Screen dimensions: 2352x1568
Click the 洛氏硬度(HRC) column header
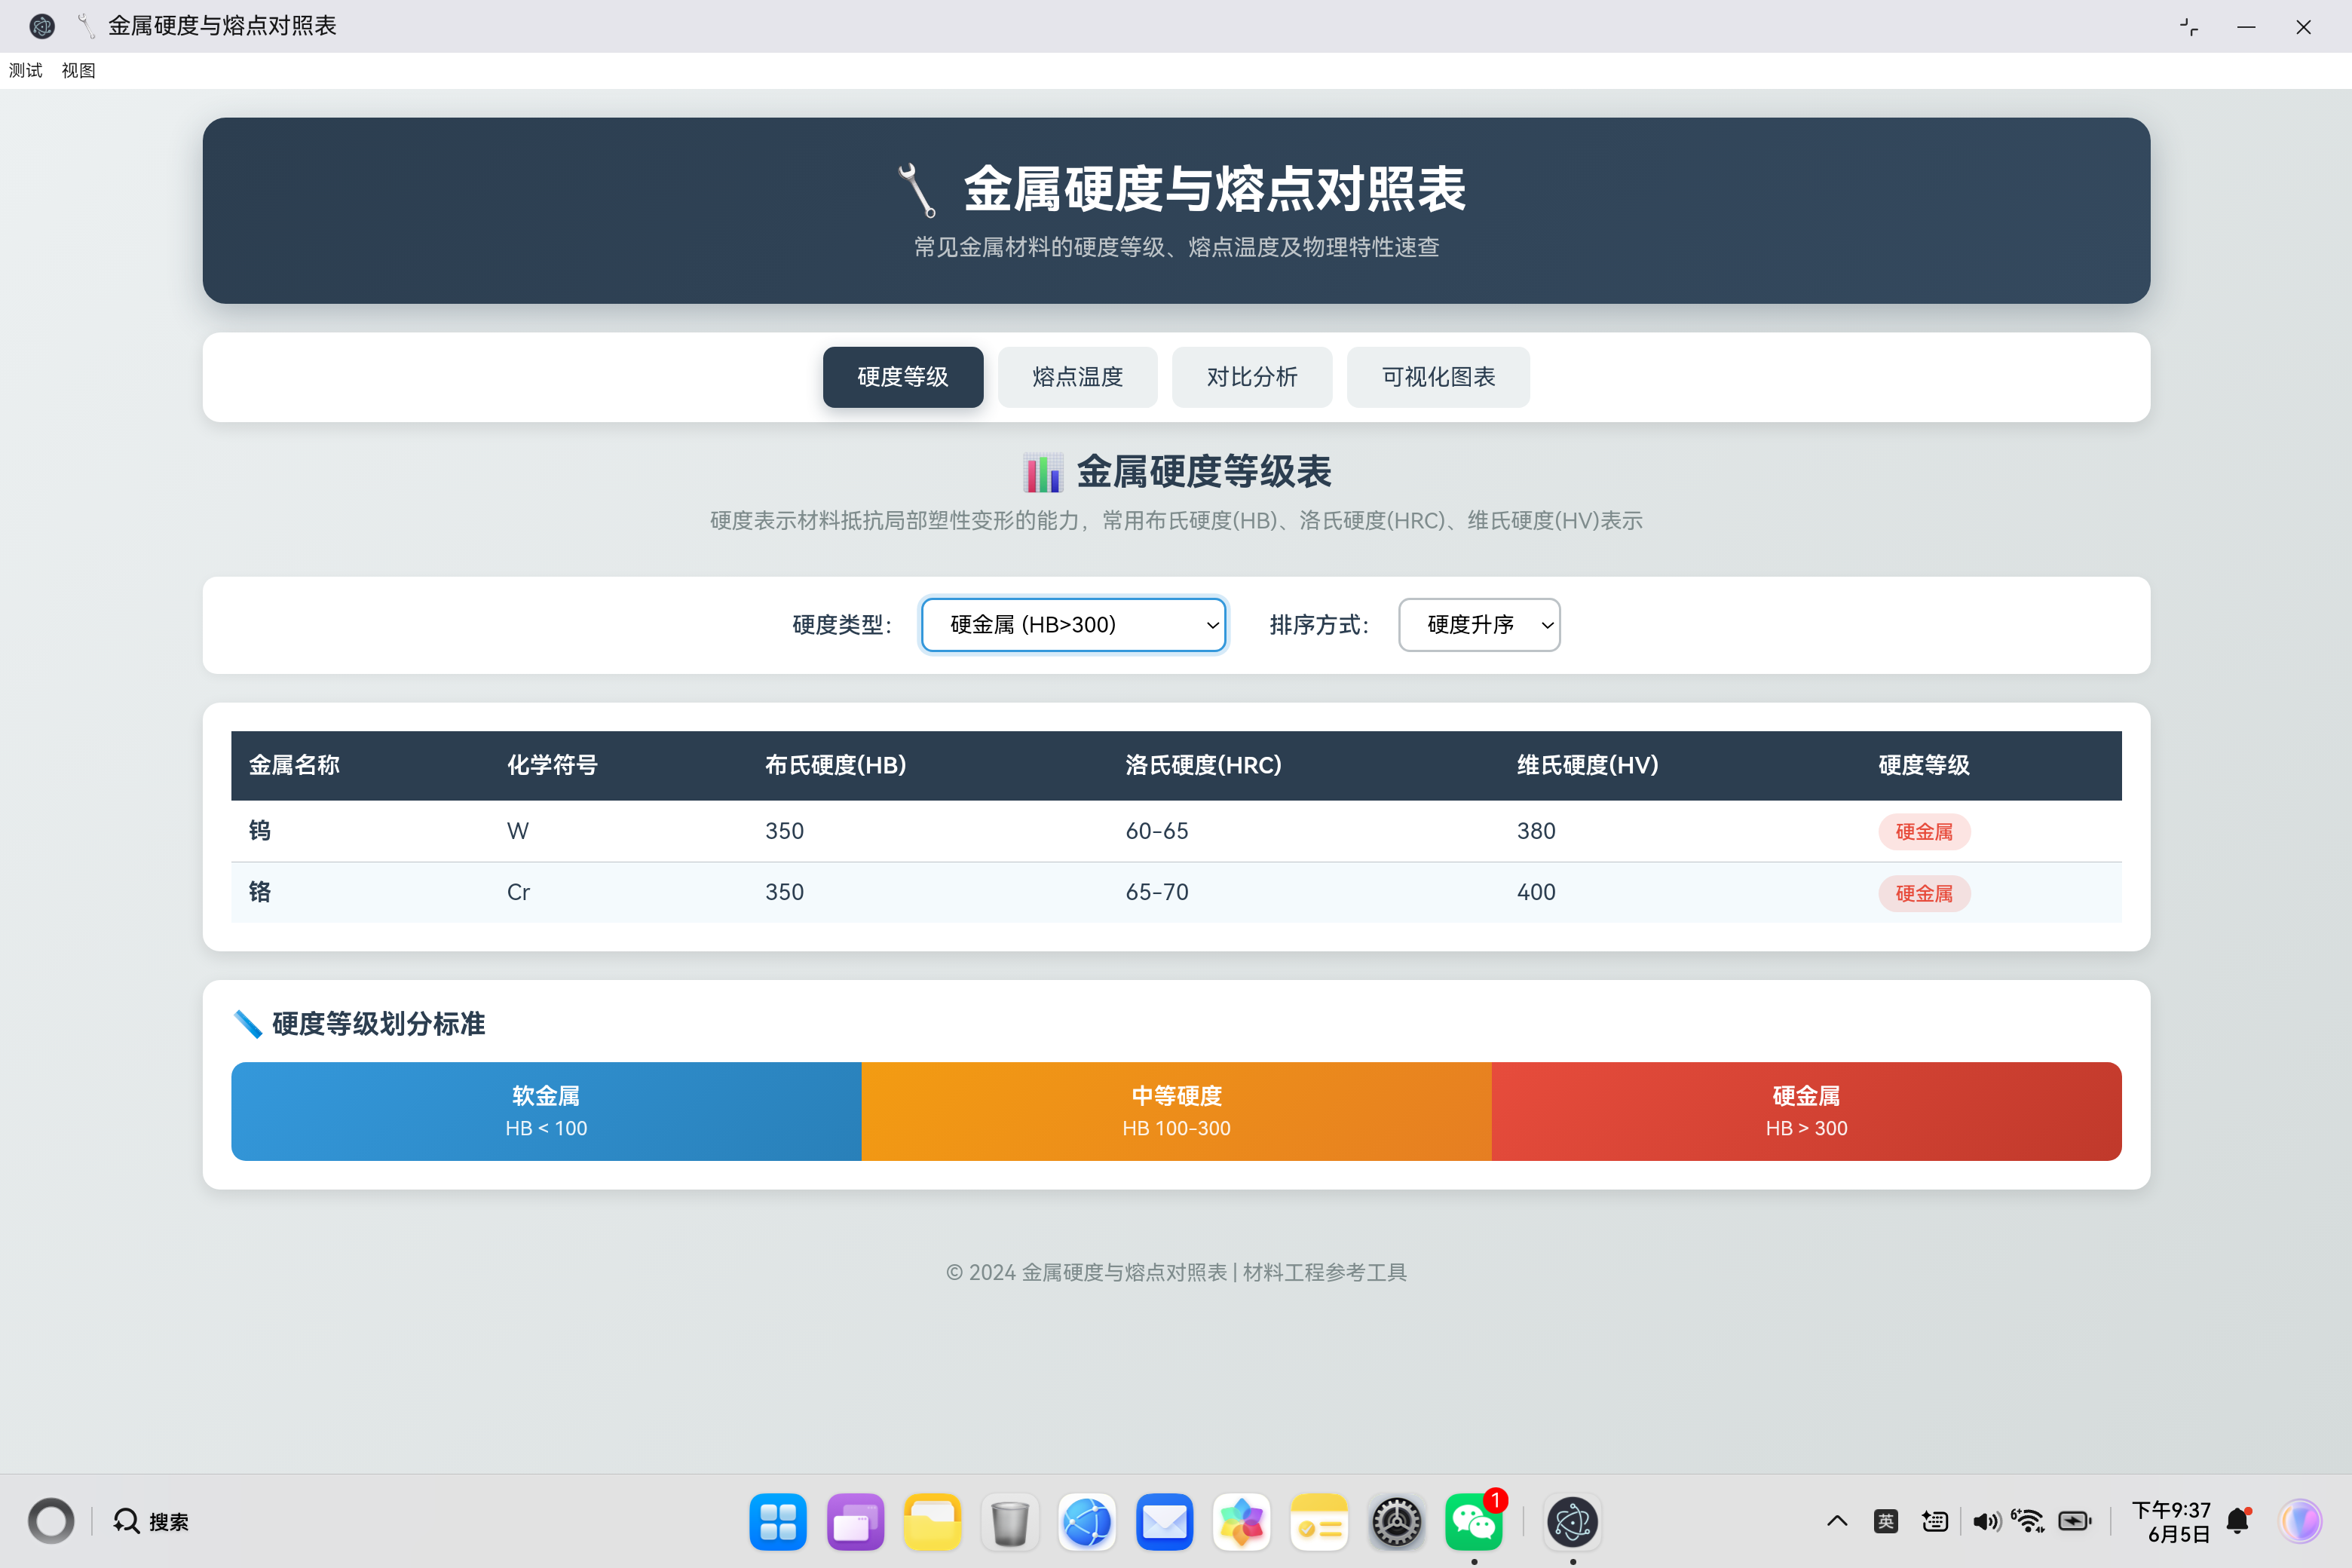1203,765
